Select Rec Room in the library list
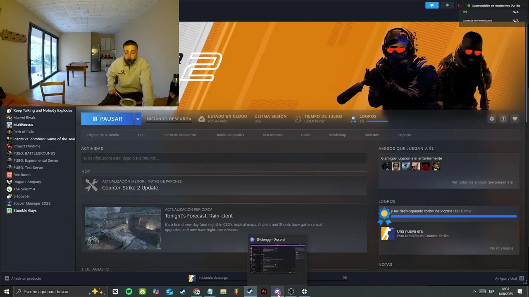 [22, 175]
